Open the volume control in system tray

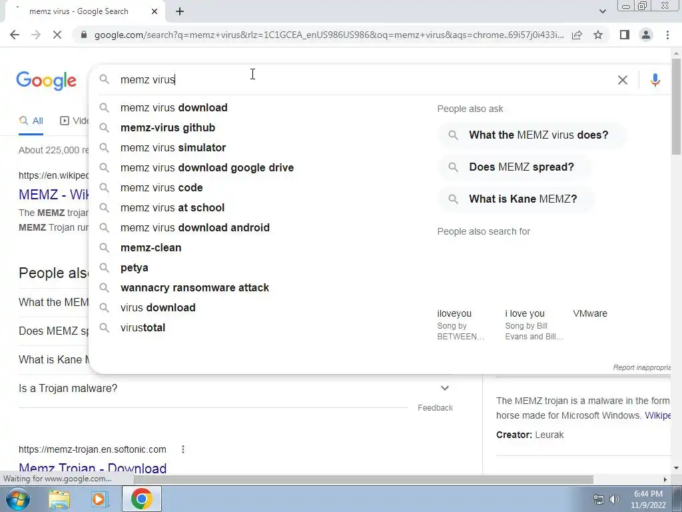pyautogui.click(x=615, y=499)
